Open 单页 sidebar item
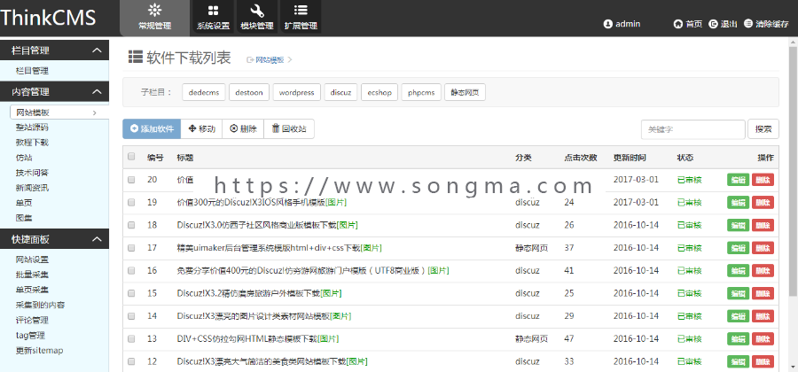The image size is (798, 372). (x=24, y=203)
